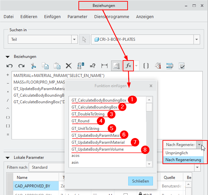Open the Einfügen menu
The width and height of the screenshot is (208, 195).
(x=52, y=17)
